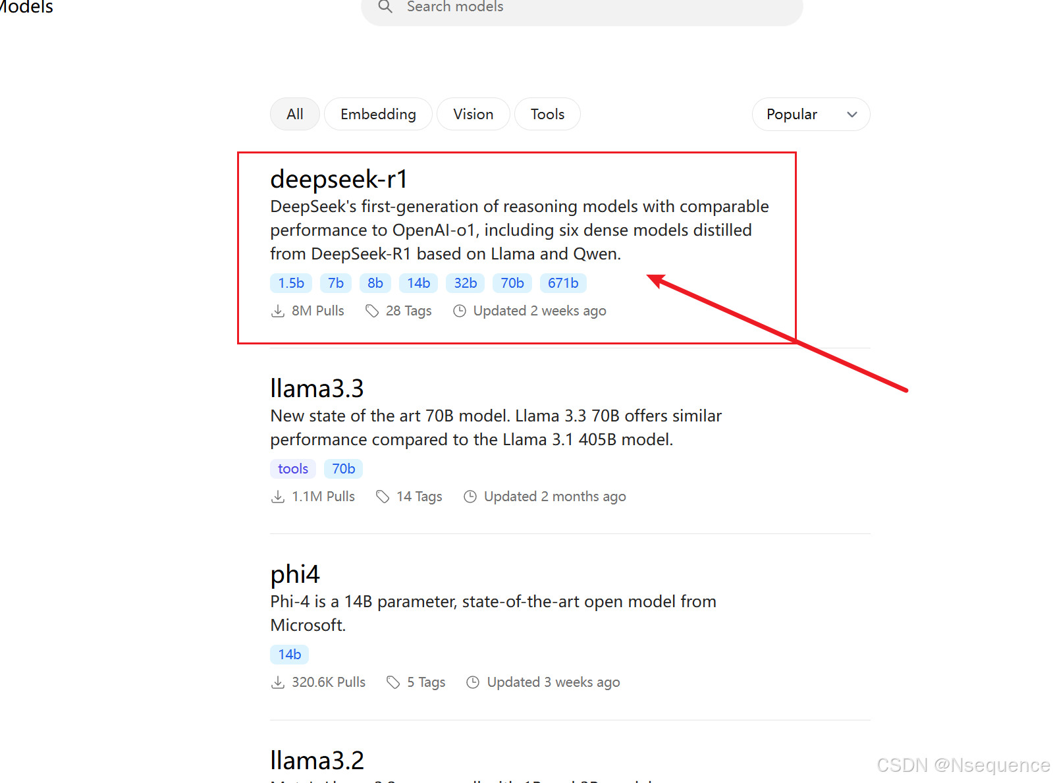Click the 14b tag of phi4

coord(290,655)
